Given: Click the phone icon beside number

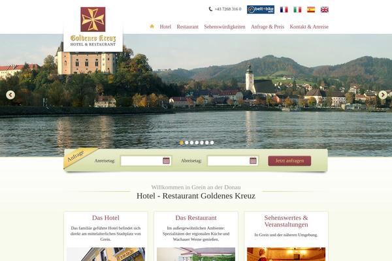Looking at the screenshot, I should [210, 9].
